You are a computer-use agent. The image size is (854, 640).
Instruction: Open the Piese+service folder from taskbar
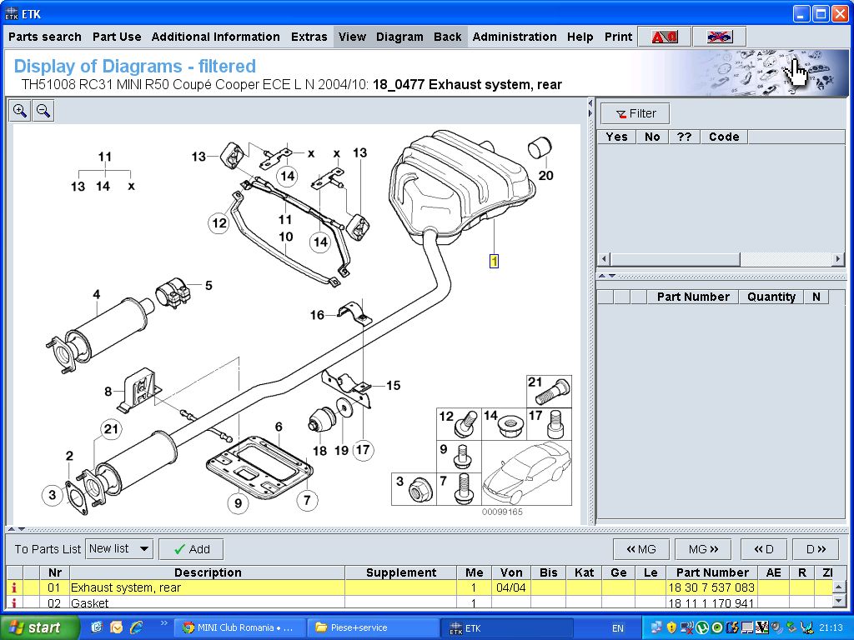click(x=373, y=627)
